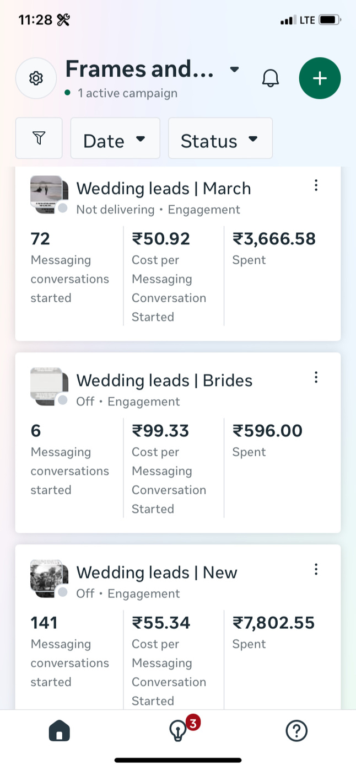Toggle status dot of Wedding leads March
The image size is (356, 770).
tap(63, 208)
